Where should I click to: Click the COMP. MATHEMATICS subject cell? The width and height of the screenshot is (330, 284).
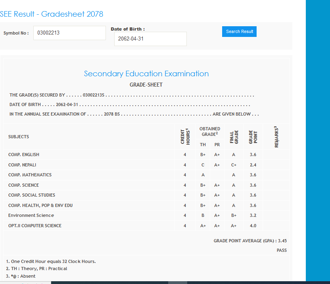tap(30, 175)
